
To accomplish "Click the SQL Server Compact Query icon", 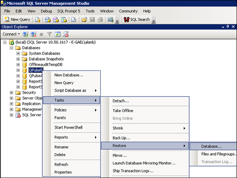I will click(x=74, y=19).
